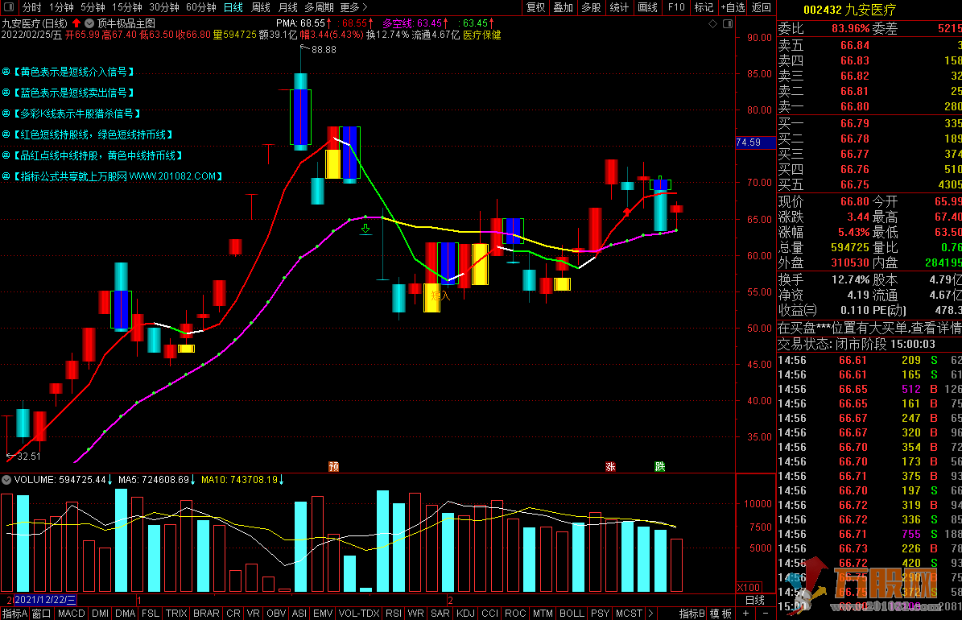Click the 跌 marker below the chart
This screenshot has height=620, width=962.
660,466
